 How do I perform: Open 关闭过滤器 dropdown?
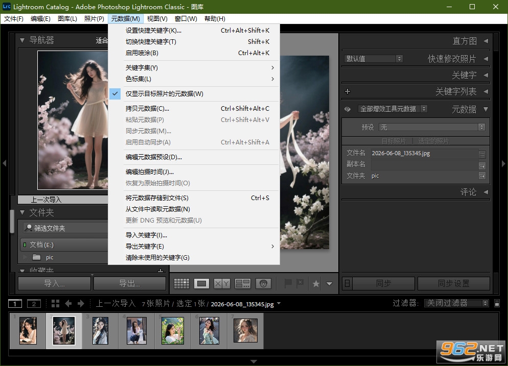(456, 303)
